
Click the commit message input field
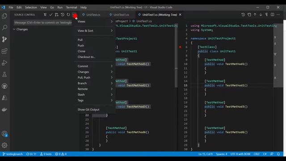43,23
